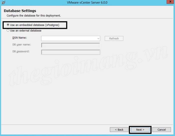Click the DSN Name label
The width and height of the screenshot is (175, 136).
(x=19, y=38)
